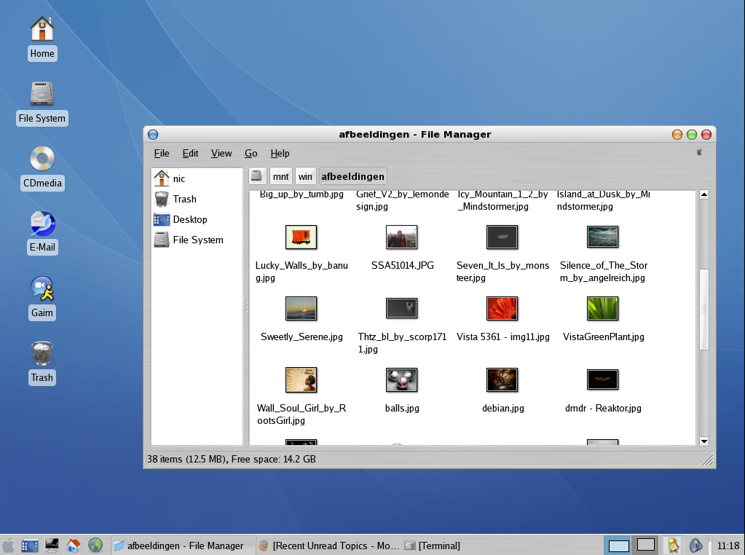Select Vista 5361 - img11.jpg thumbnail

(x=502, y=308)
